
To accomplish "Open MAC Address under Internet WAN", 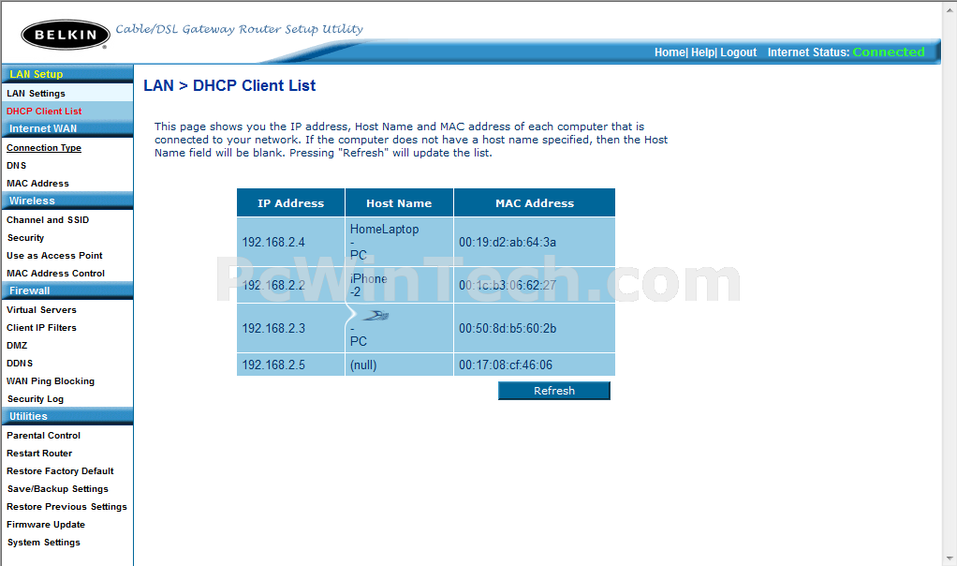I will coord(37,183).
